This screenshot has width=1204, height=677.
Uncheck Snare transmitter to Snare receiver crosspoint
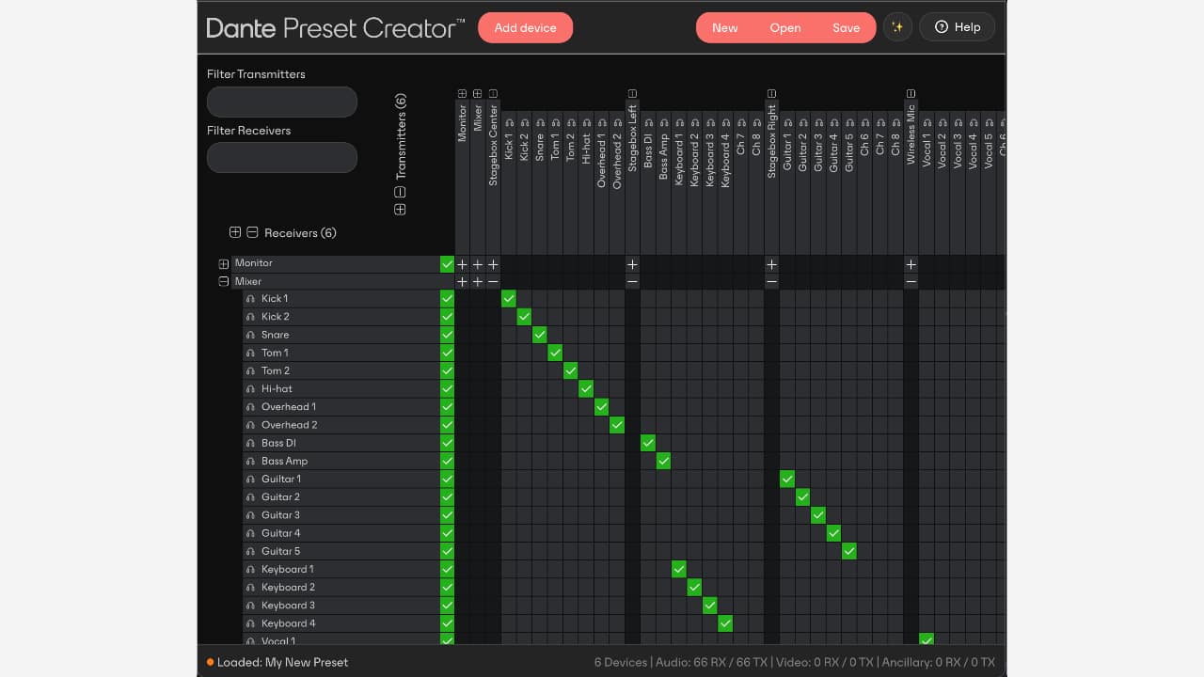click(x=540, y=335)
